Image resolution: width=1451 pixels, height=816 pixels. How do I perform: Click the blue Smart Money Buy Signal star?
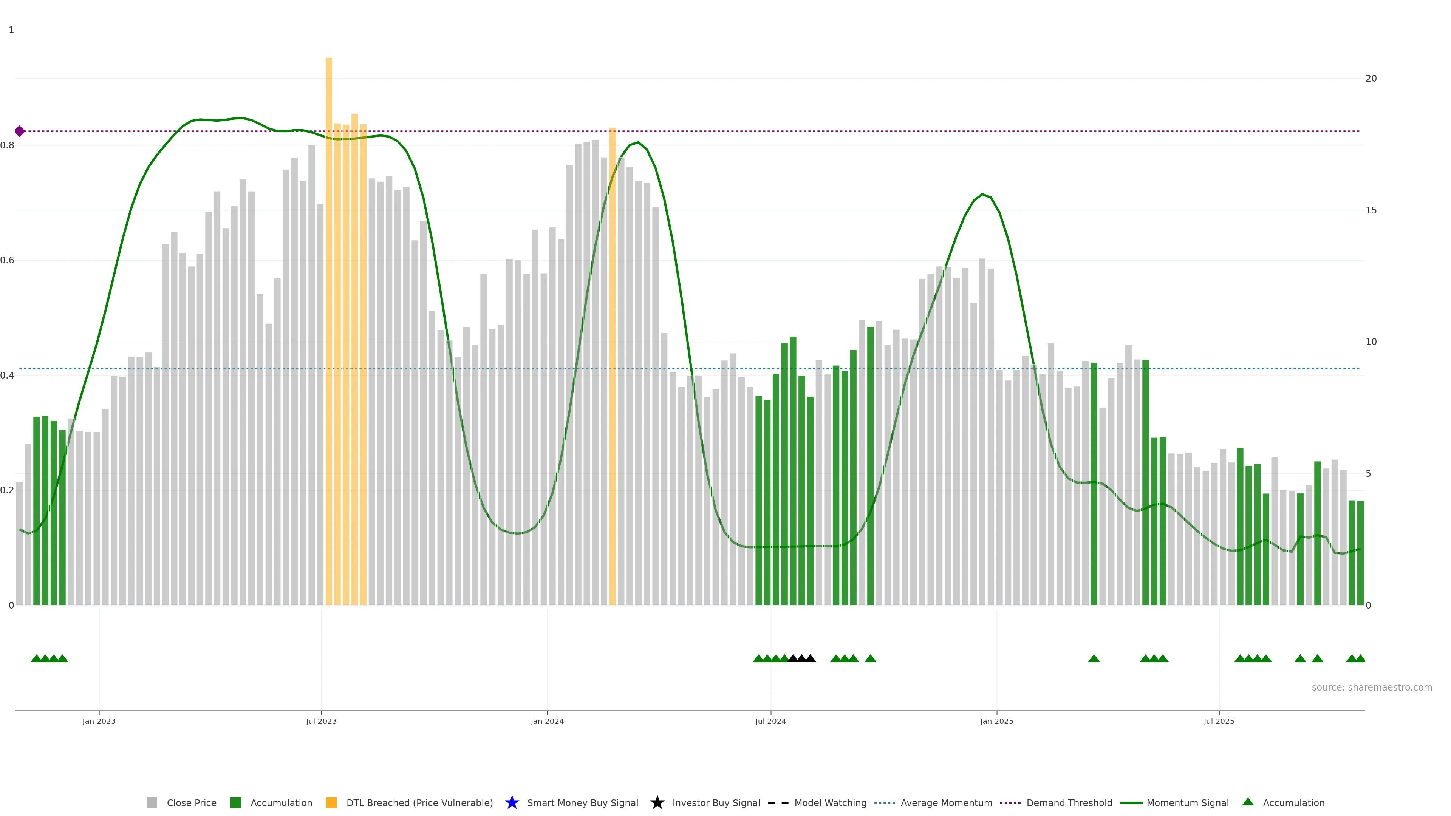512,802
